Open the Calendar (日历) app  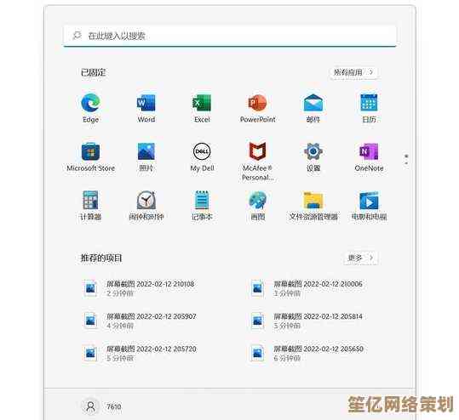(369, 108)
